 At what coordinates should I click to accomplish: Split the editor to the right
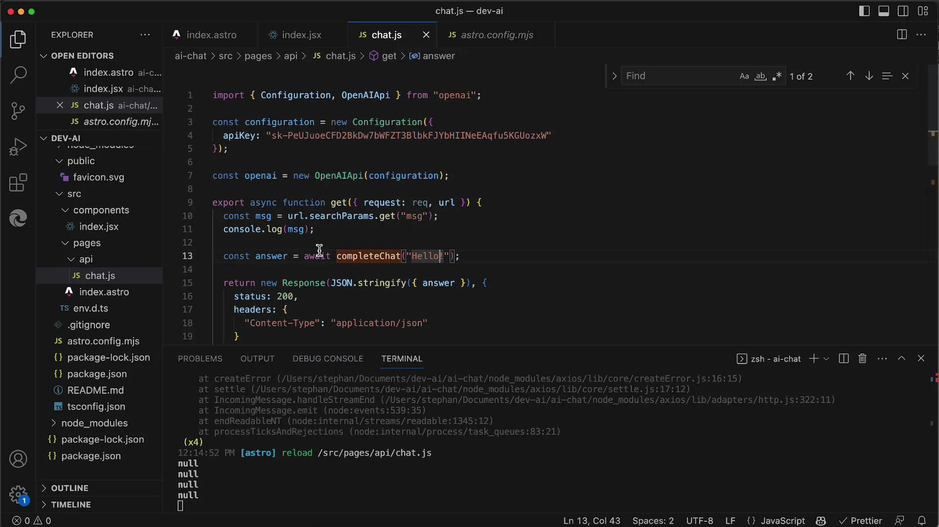901,35
